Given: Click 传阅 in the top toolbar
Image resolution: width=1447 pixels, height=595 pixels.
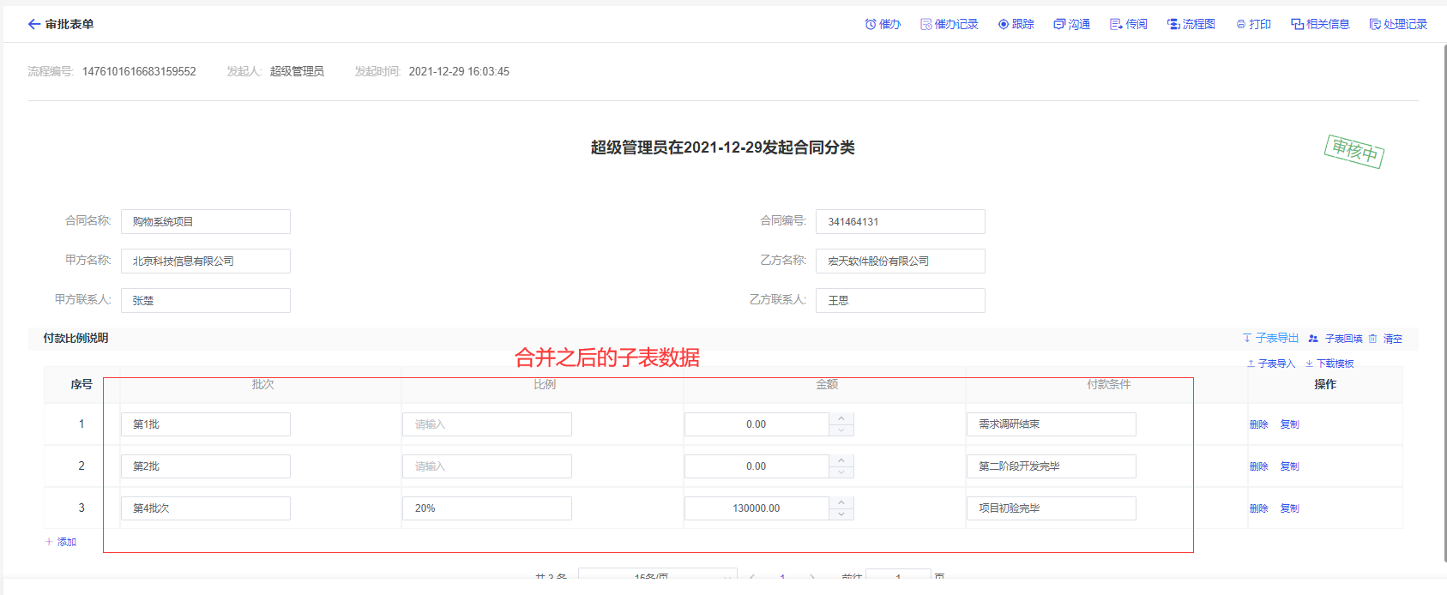Looking at the screenshot, I should [1128, 24].
